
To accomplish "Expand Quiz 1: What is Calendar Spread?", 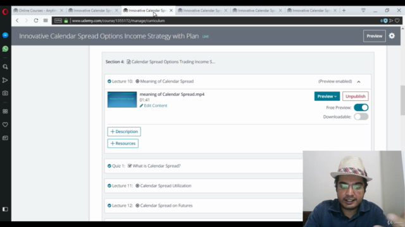I will tap(204, 166).
